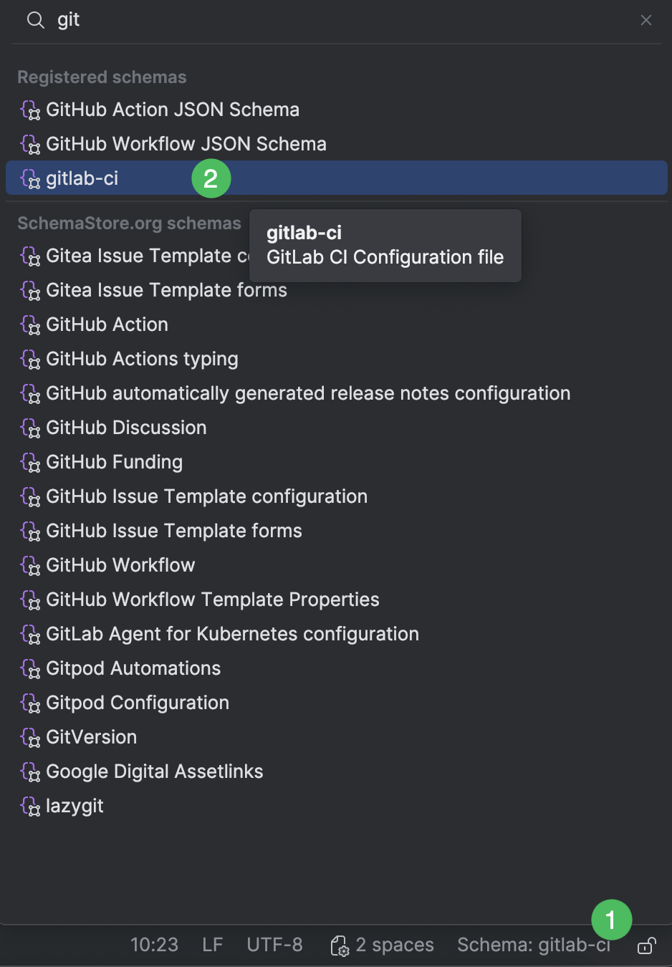Click the schema icon beside "gitlab-ci"

(32, 180)
